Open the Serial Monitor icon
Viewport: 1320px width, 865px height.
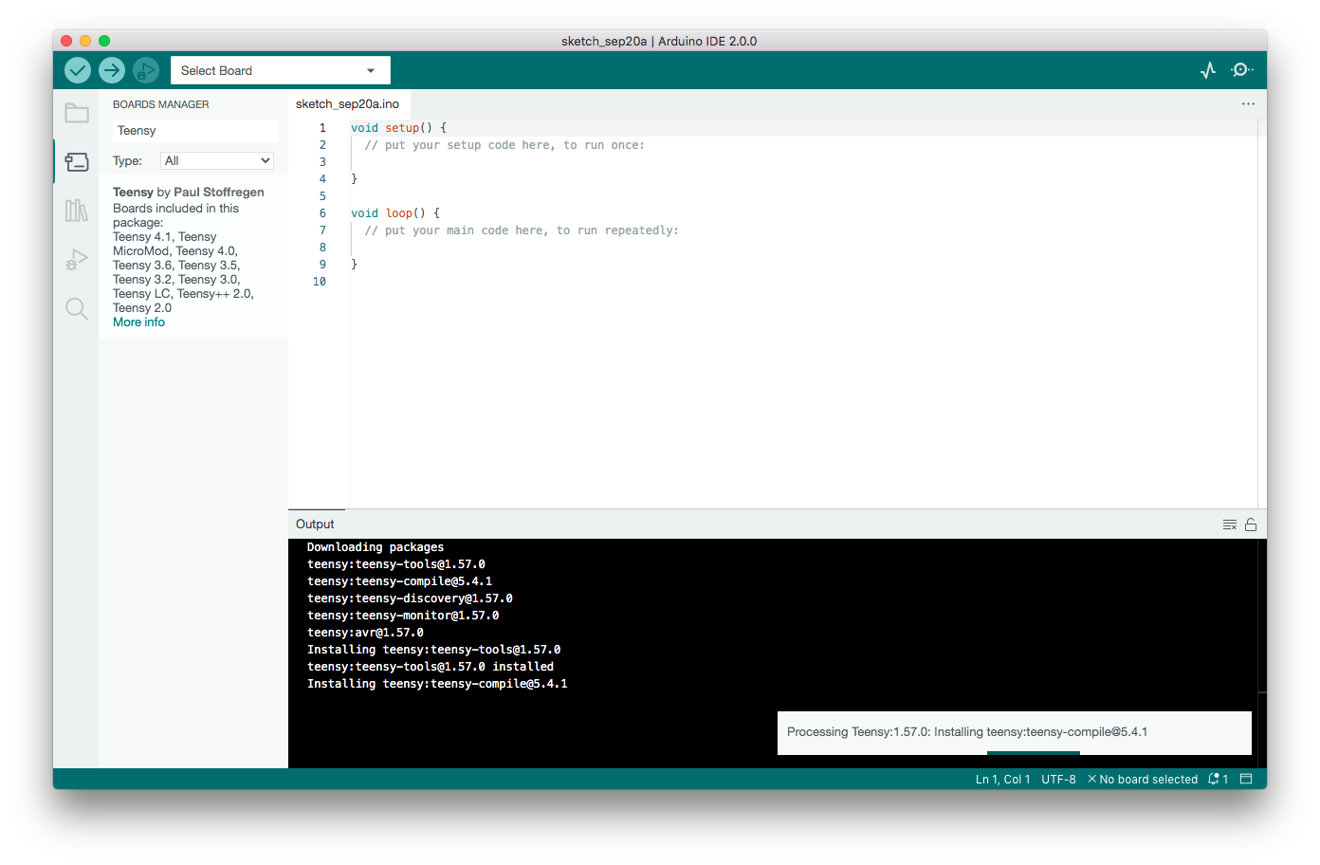1241,70
